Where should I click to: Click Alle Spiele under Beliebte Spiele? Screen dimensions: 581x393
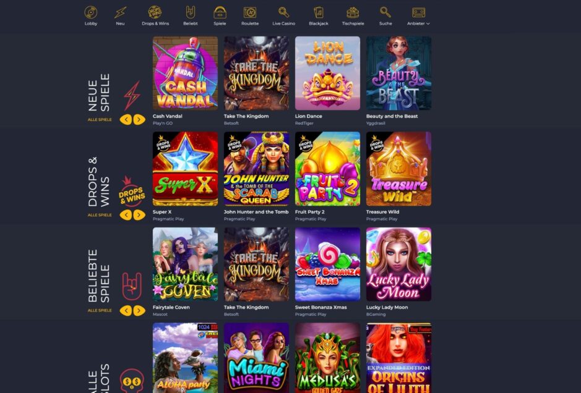[100, 310]
